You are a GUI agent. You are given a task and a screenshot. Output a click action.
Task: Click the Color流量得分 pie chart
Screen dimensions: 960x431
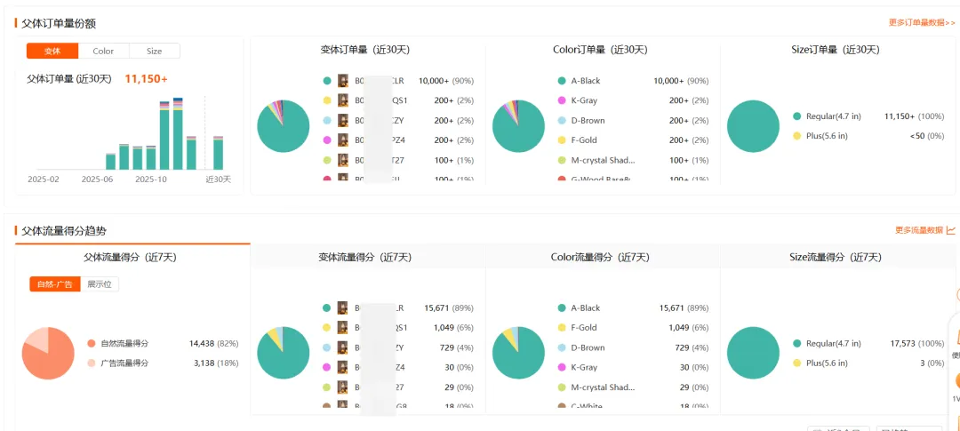click(x=518, y=354)
